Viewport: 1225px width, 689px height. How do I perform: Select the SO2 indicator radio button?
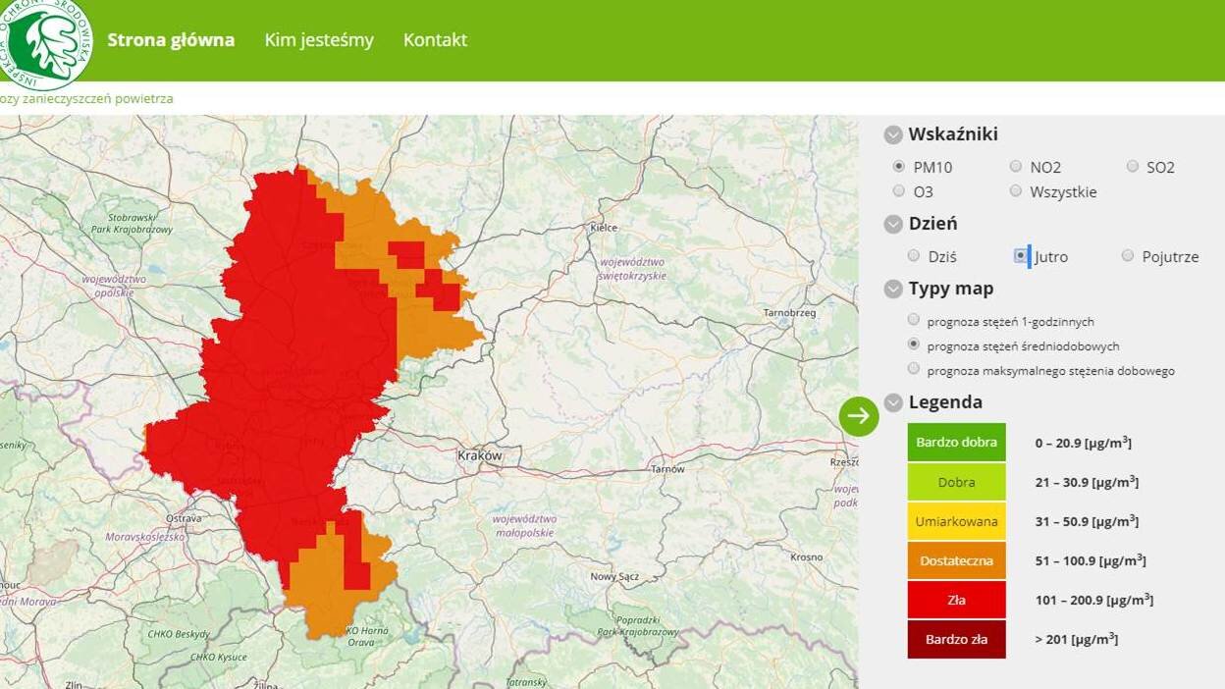coord(1133,167)
